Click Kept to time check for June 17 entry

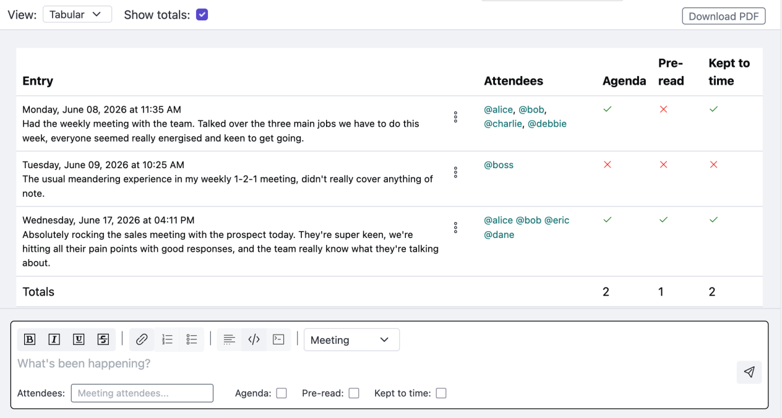[714, 220]
